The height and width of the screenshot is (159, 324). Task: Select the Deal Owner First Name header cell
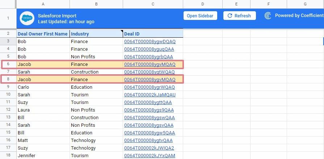(x=43, y=34)
